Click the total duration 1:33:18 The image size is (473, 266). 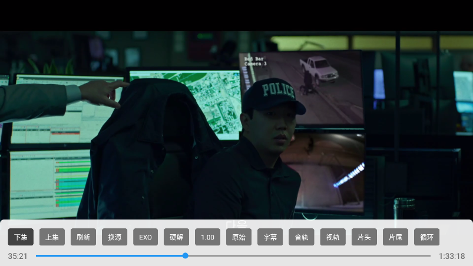point(452,256)
